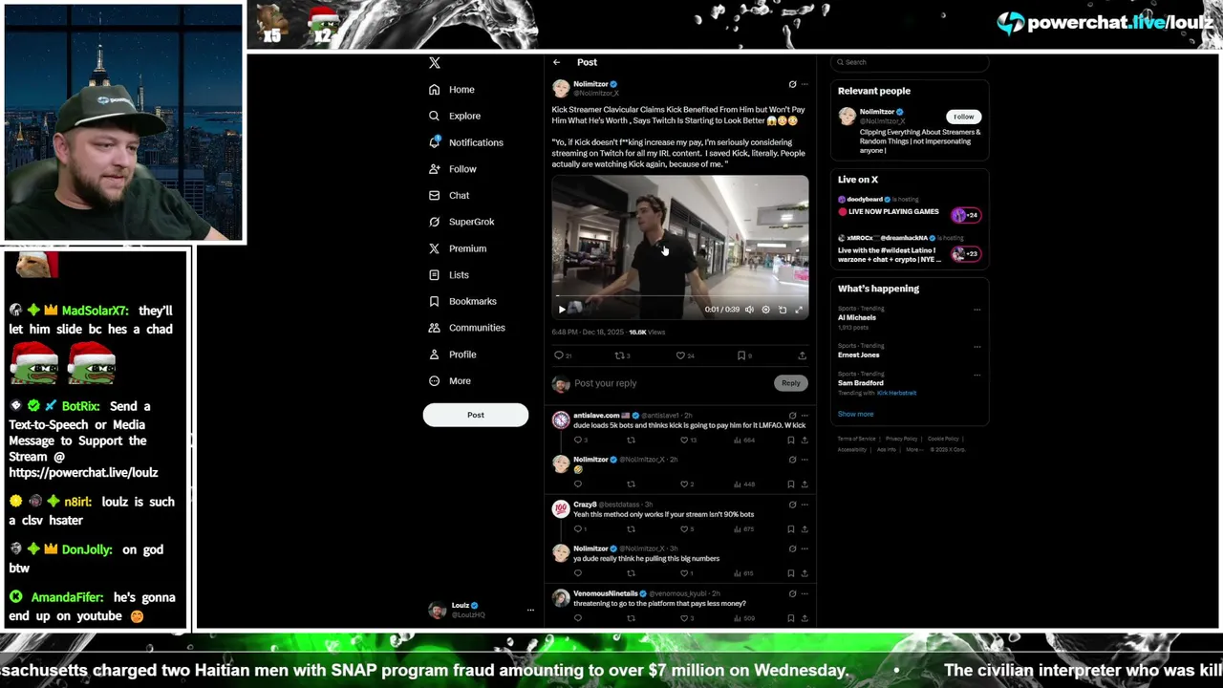Click the AmandaFifer chat username

coord(67,597)
